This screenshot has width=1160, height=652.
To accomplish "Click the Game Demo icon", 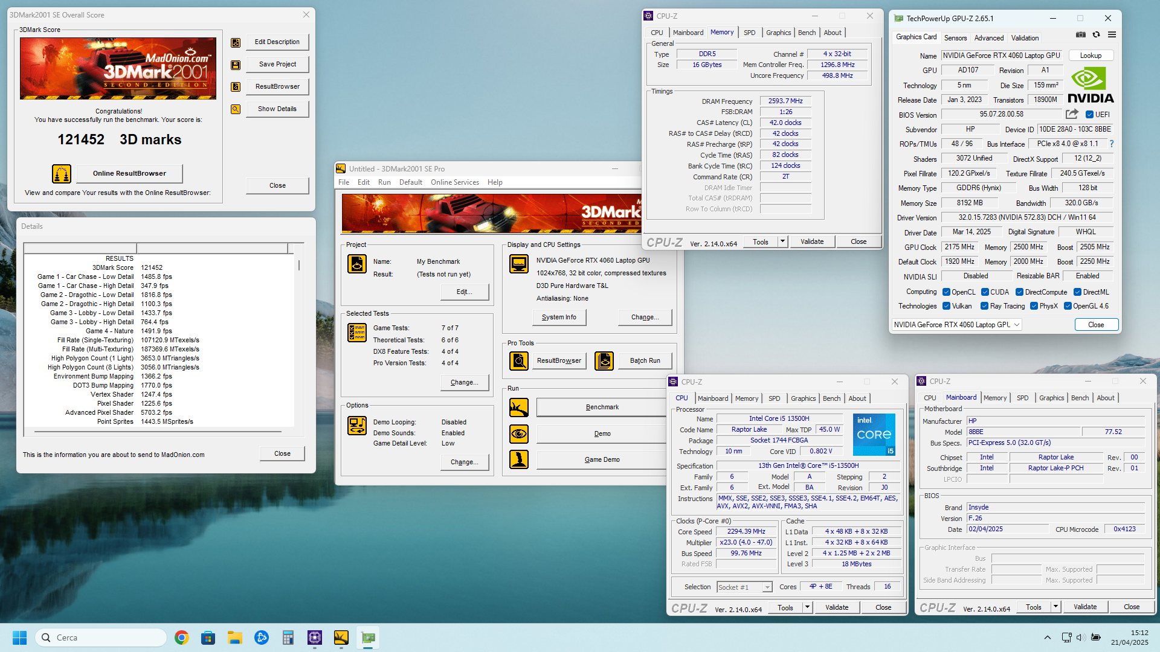I will pyautogui.click(x=519, y=459).
